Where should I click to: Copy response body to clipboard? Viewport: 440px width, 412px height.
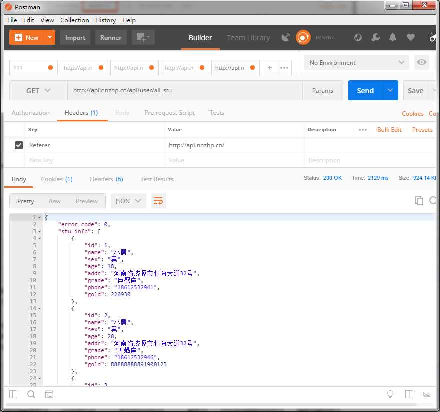[419, 201]
